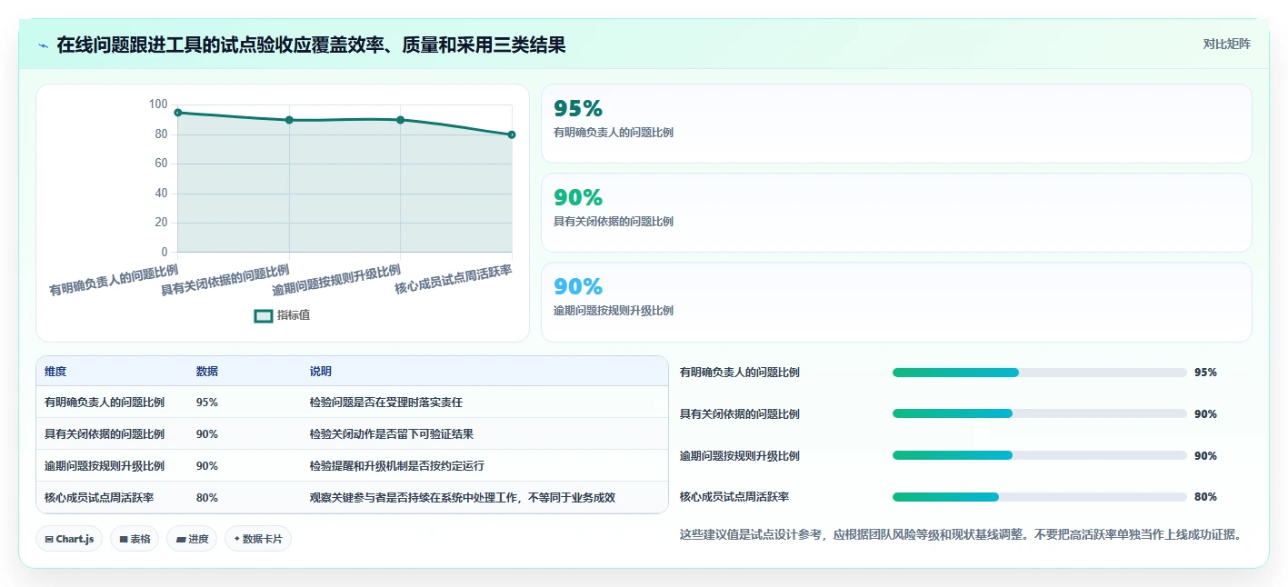Click the chart x-axis label 有明确负责人的问题比例

(114, 281)
